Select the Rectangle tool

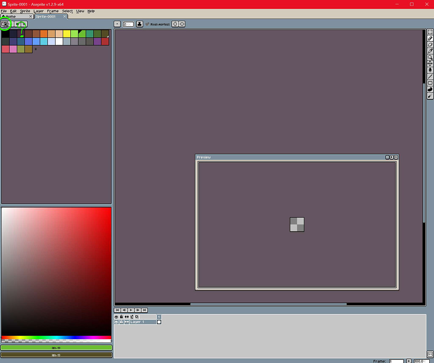[430, 83]
